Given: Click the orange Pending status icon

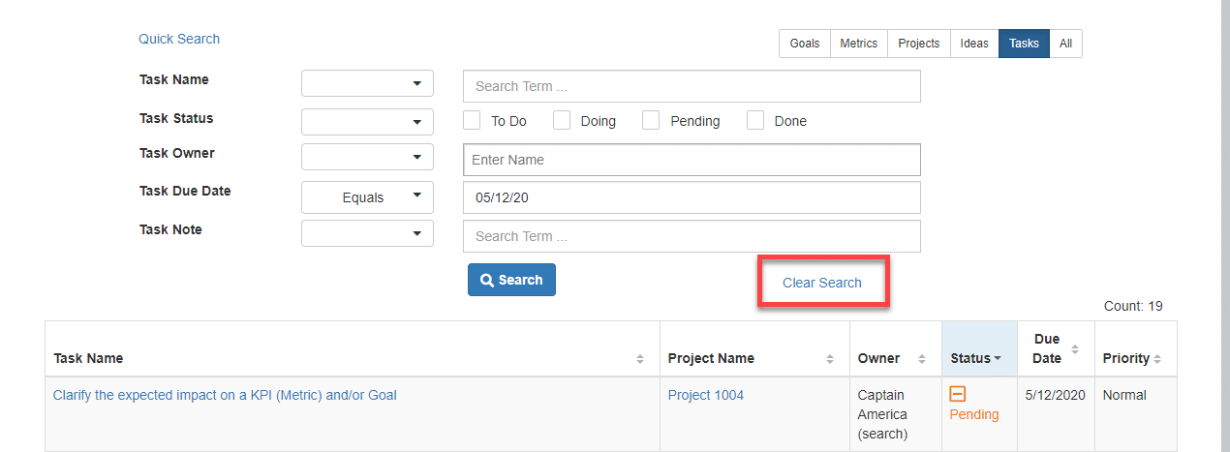Looking at the screenshot, I should [x=957, y=393].
